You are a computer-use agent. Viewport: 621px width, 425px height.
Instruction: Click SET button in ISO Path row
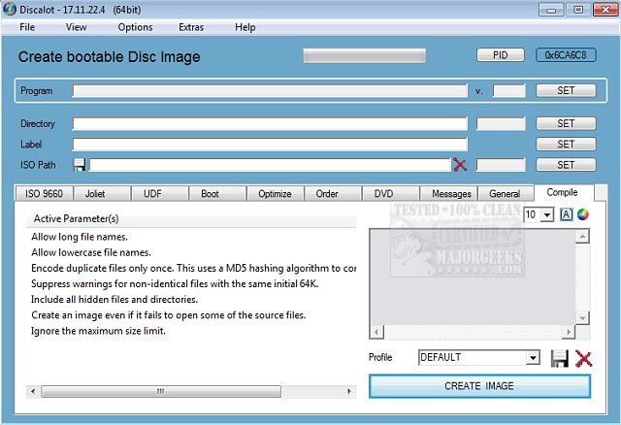566,165
